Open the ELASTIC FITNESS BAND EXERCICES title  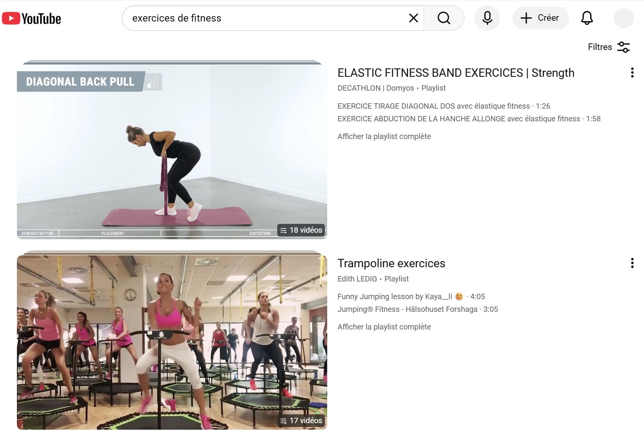pos(456,73)
